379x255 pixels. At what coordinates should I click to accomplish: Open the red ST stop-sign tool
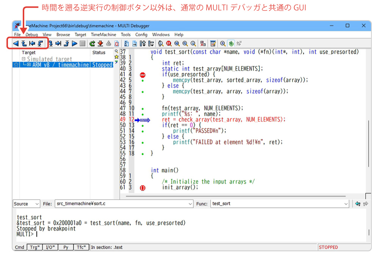pyautogui.click(x=169, y=44)
